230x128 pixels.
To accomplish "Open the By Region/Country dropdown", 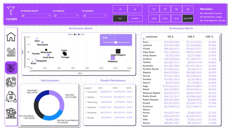I will pyautogui.click(x=36, y=16).
